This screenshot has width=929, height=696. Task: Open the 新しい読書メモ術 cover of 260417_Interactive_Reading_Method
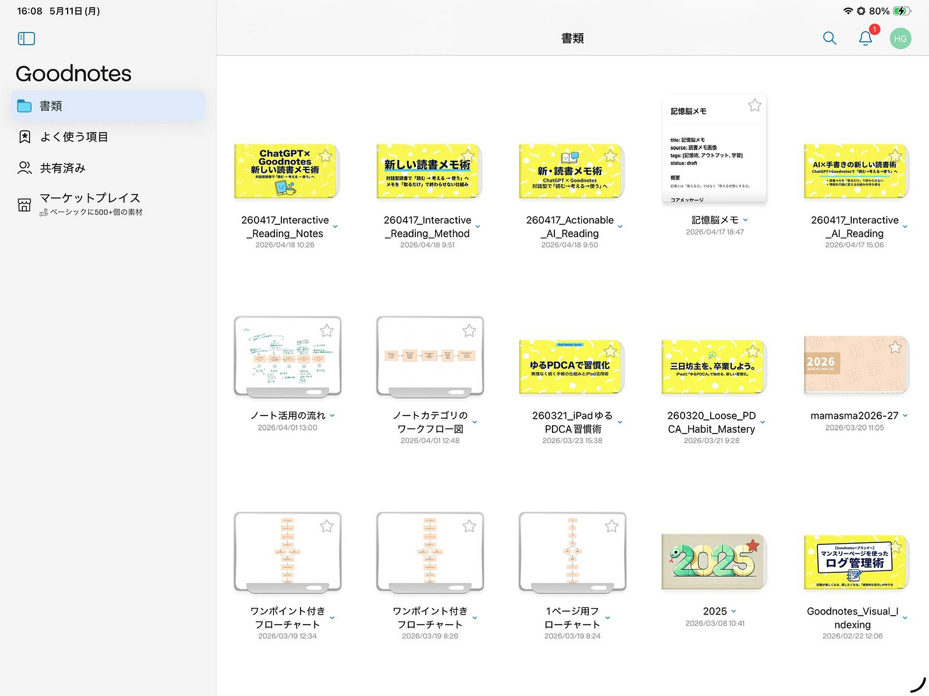point(428,171)
